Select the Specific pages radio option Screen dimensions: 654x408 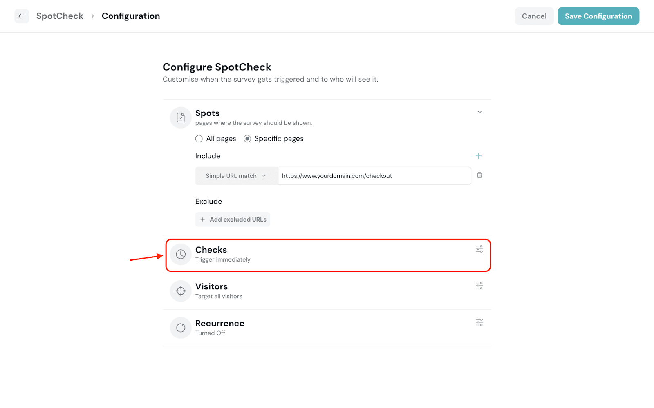(x=247, y=139)
